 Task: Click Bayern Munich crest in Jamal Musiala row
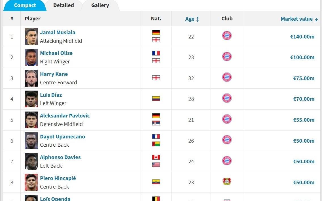point(227,36)
